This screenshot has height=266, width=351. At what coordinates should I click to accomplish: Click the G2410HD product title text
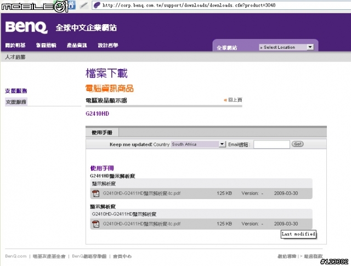(x=97, y=114)
